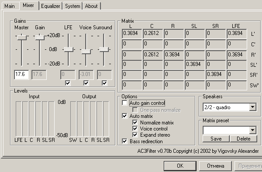The image size is (262, 172).
Task: Click the Master gain slider handle
Action: click(x=22, y=37)
